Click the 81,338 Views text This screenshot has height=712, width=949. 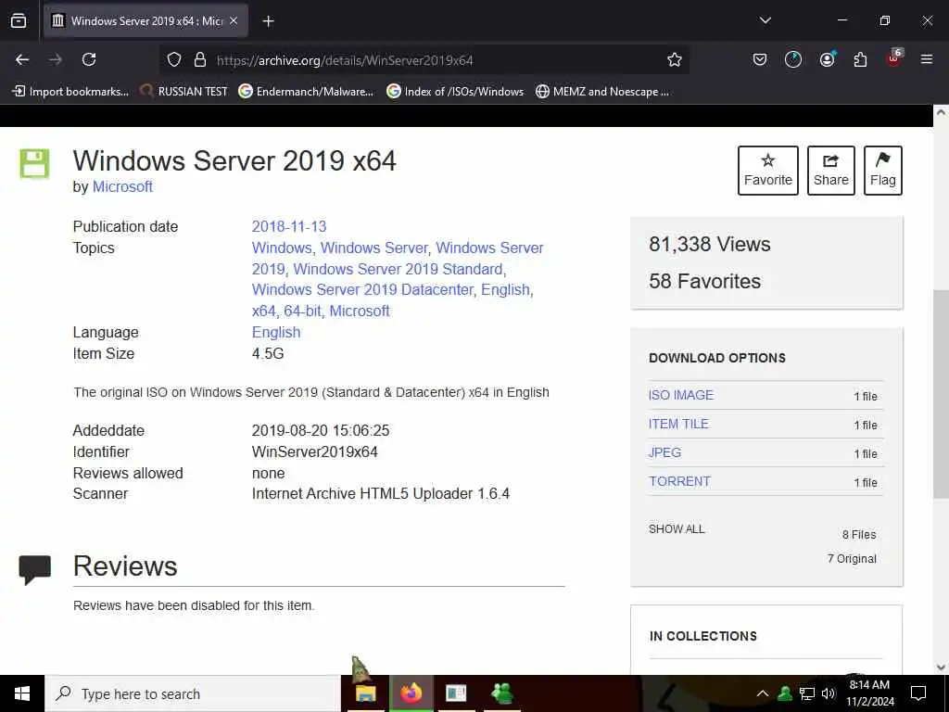click(709, 244)
